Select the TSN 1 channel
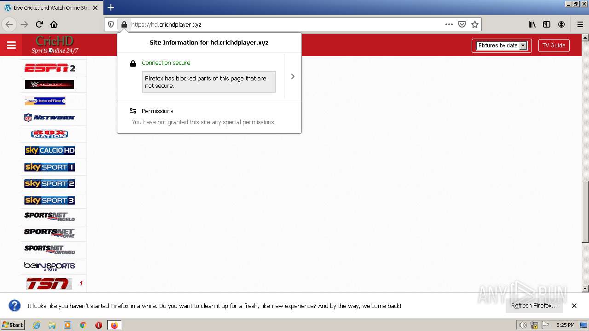Image resolution: width=589 pixels, height=331 pixels. click(x=49, y=284)
